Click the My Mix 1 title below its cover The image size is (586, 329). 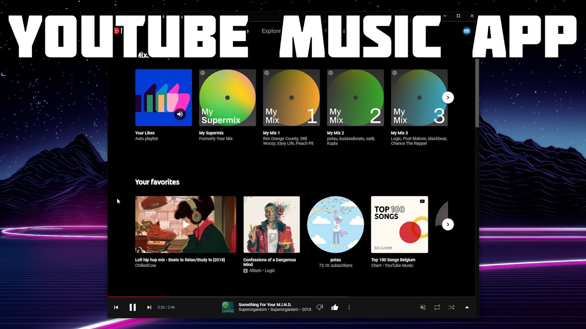pos(271,133)
